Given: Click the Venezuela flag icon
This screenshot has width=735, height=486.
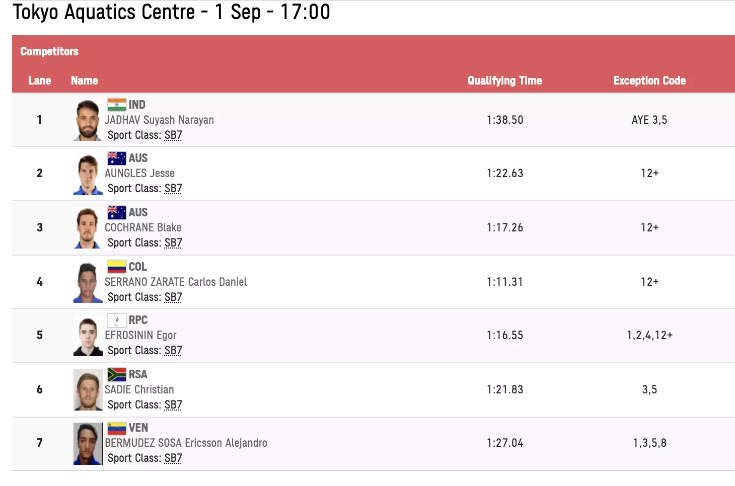Looking at the screenshot, I should tap(116, 428).
